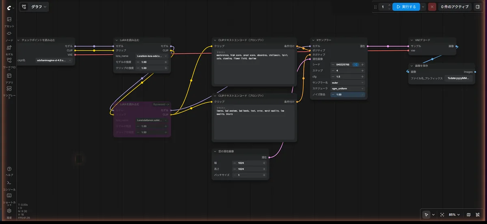Open the アプリ (Apps) sidebar panel
This screenshot has height=224, width=487.
coord(9,78)
